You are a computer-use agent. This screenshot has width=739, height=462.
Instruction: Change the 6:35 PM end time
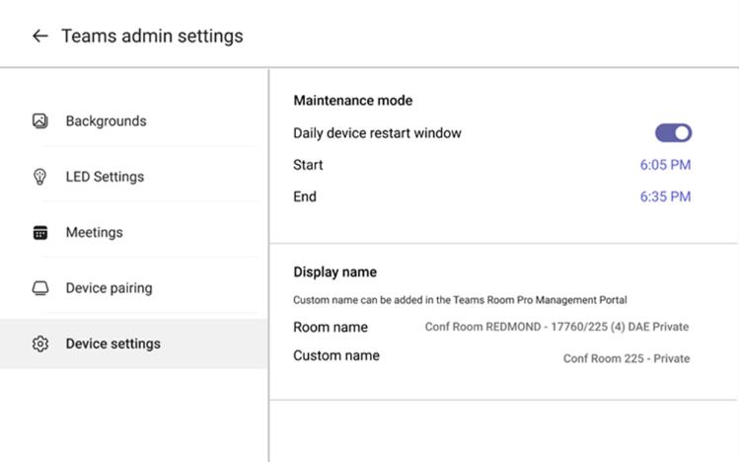coord(665,196)
